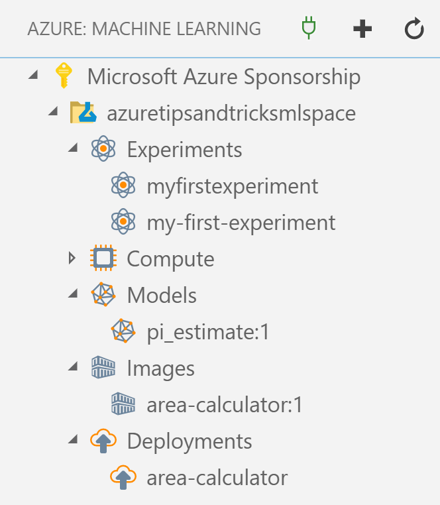Viewport: 440px width, 505px height.
Task: Collapse the azuretipsandtricksmlspace workspace node
Action: tap(53, 111)
